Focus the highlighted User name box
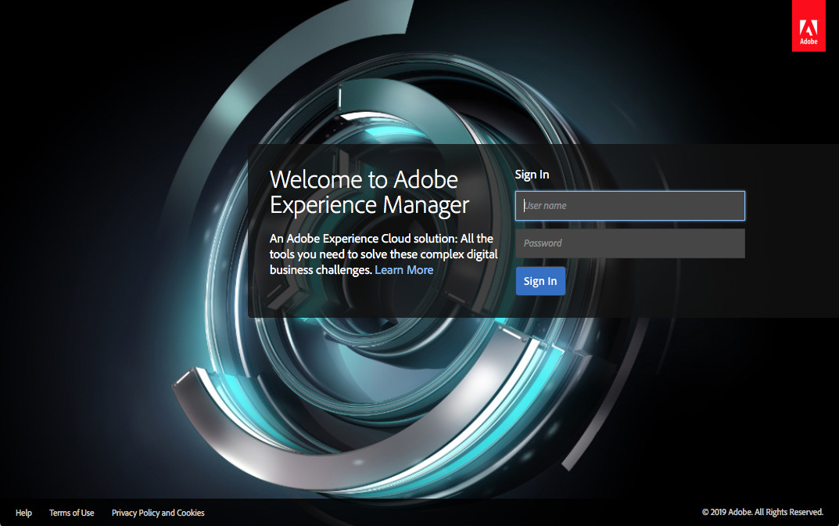The width and height of the screenshot is (839, 526). [630, 205]
